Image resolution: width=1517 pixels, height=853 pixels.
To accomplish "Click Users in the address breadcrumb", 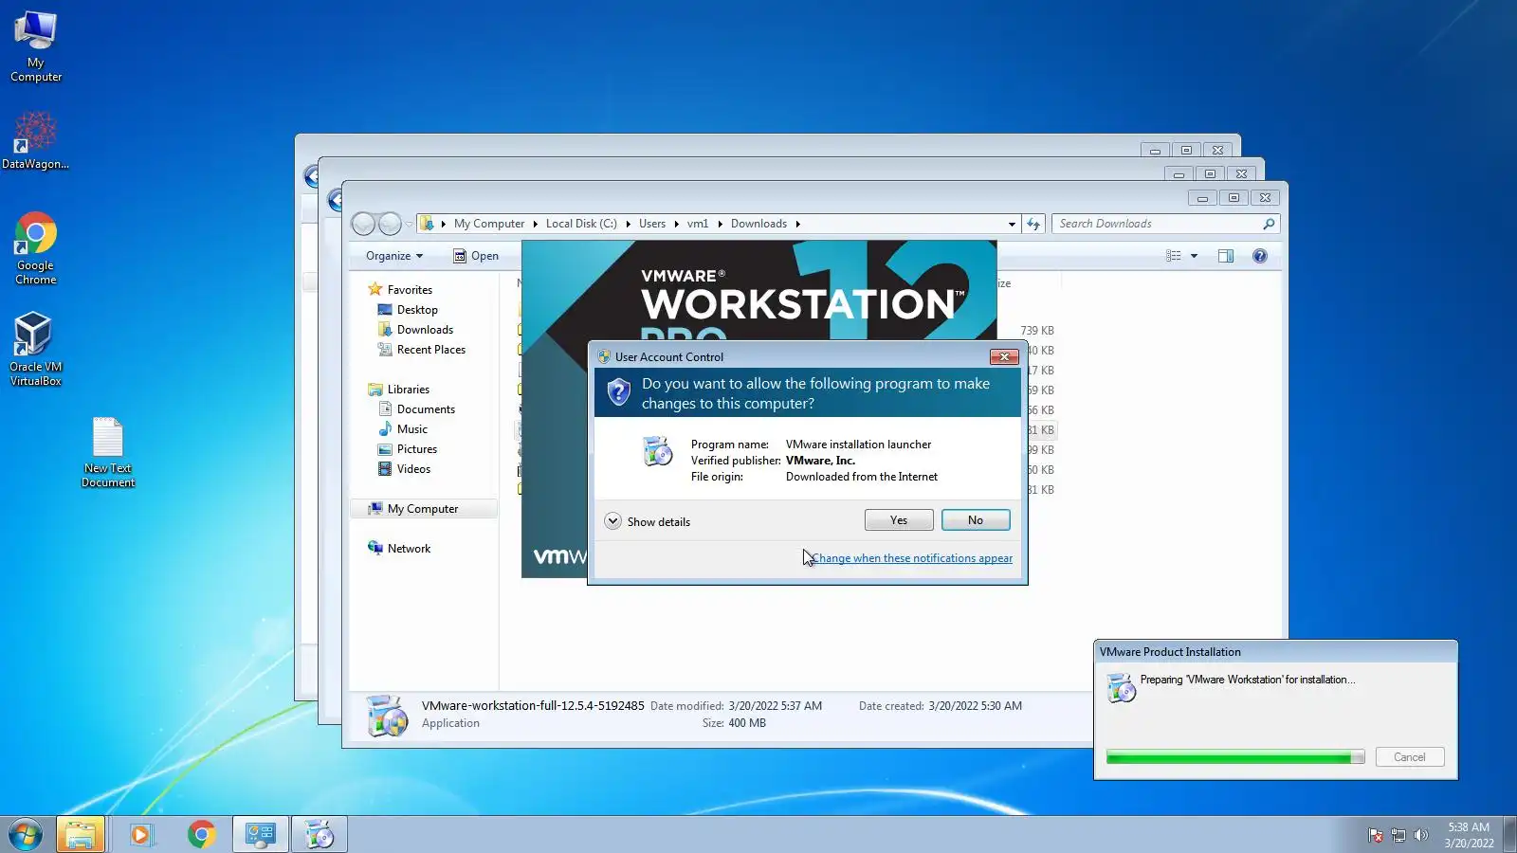I will point(652,224).
